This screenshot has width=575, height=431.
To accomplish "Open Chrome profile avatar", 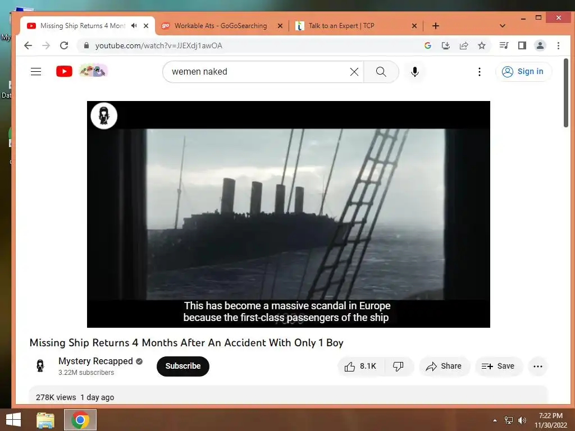I will coord(540,45).
